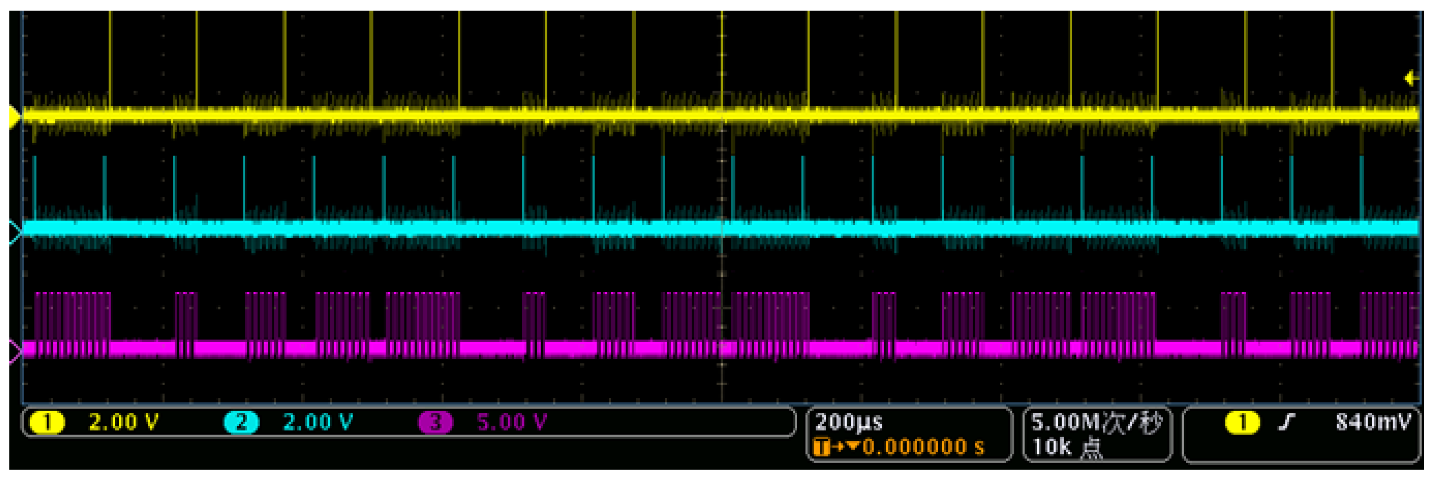Click the magenta channel 3 badge

[435, 422]
